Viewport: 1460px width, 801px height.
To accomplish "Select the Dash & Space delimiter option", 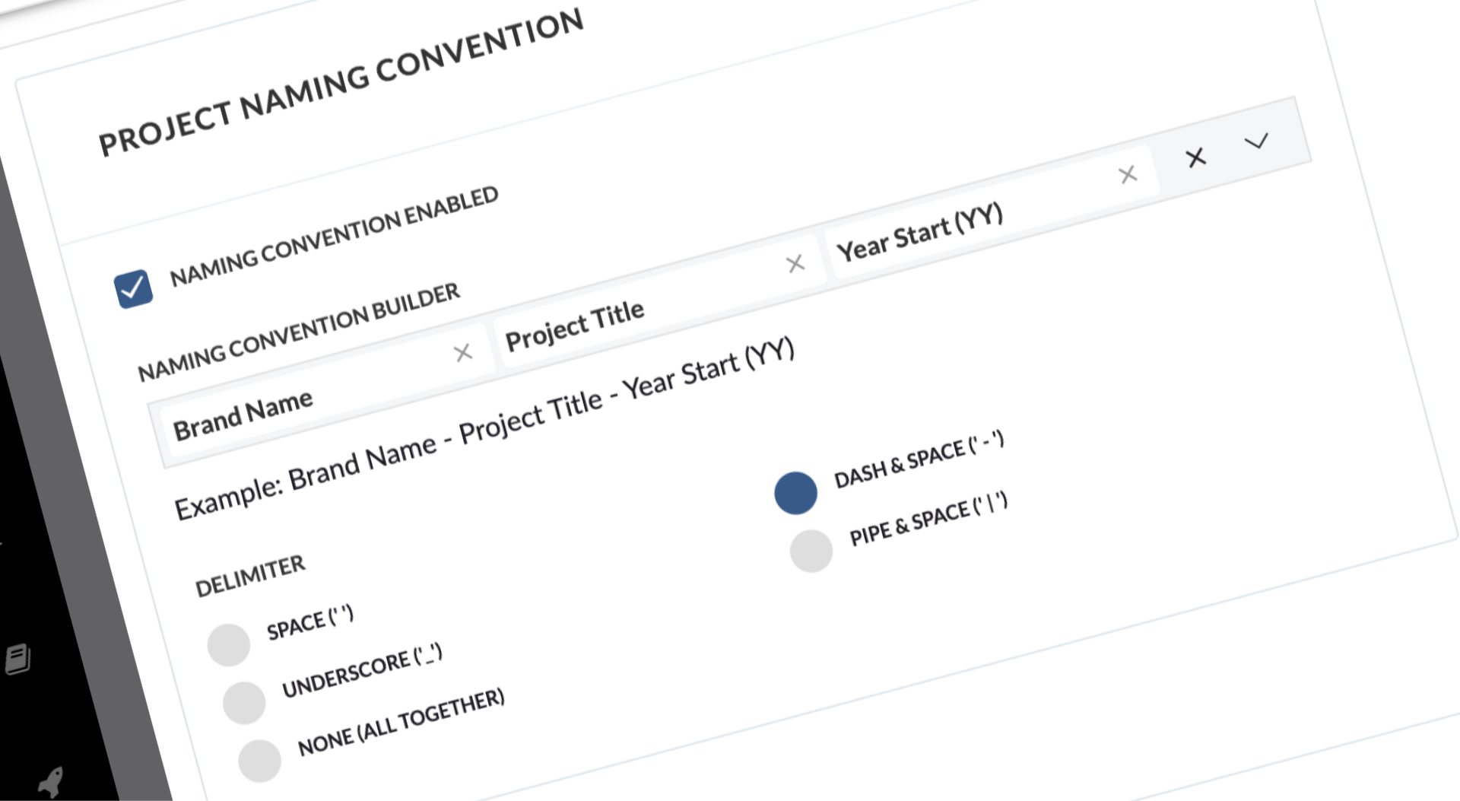I will point(795,493).
